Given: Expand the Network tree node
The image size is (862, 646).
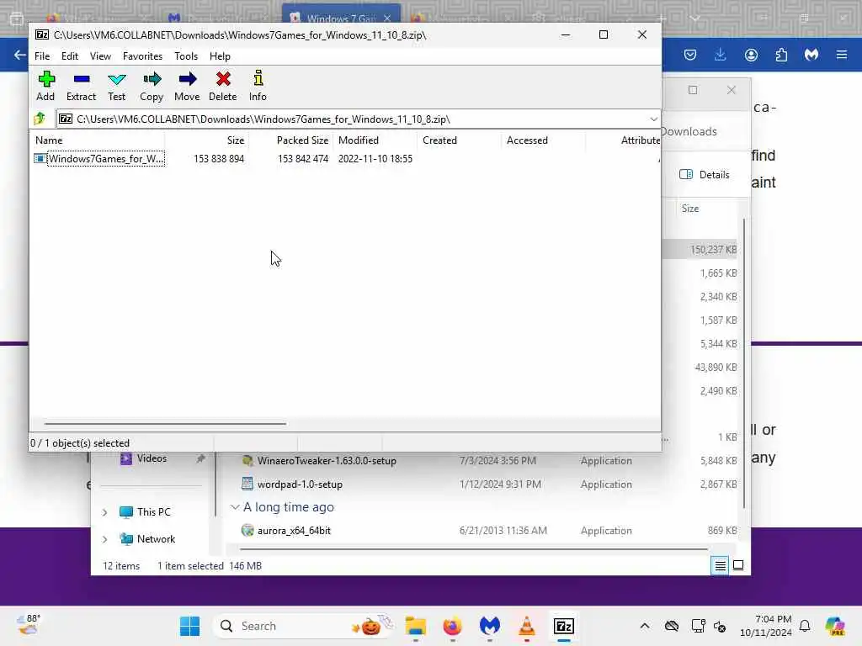Looking at the screenshot, I should 104,539.
